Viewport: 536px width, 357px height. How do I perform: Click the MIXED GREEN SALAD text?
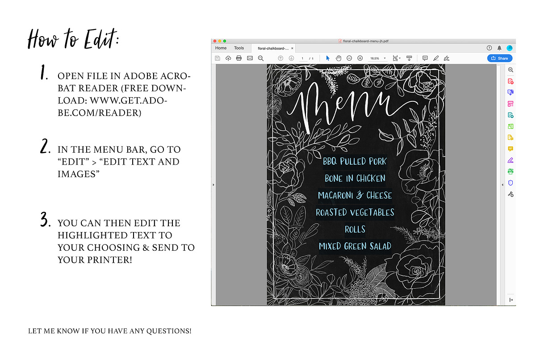(x=355, y=246)
